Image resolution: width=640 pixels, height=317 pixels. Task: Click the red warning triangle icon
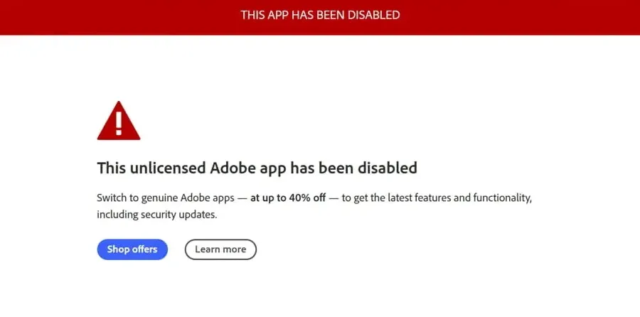tap(118, 122)
